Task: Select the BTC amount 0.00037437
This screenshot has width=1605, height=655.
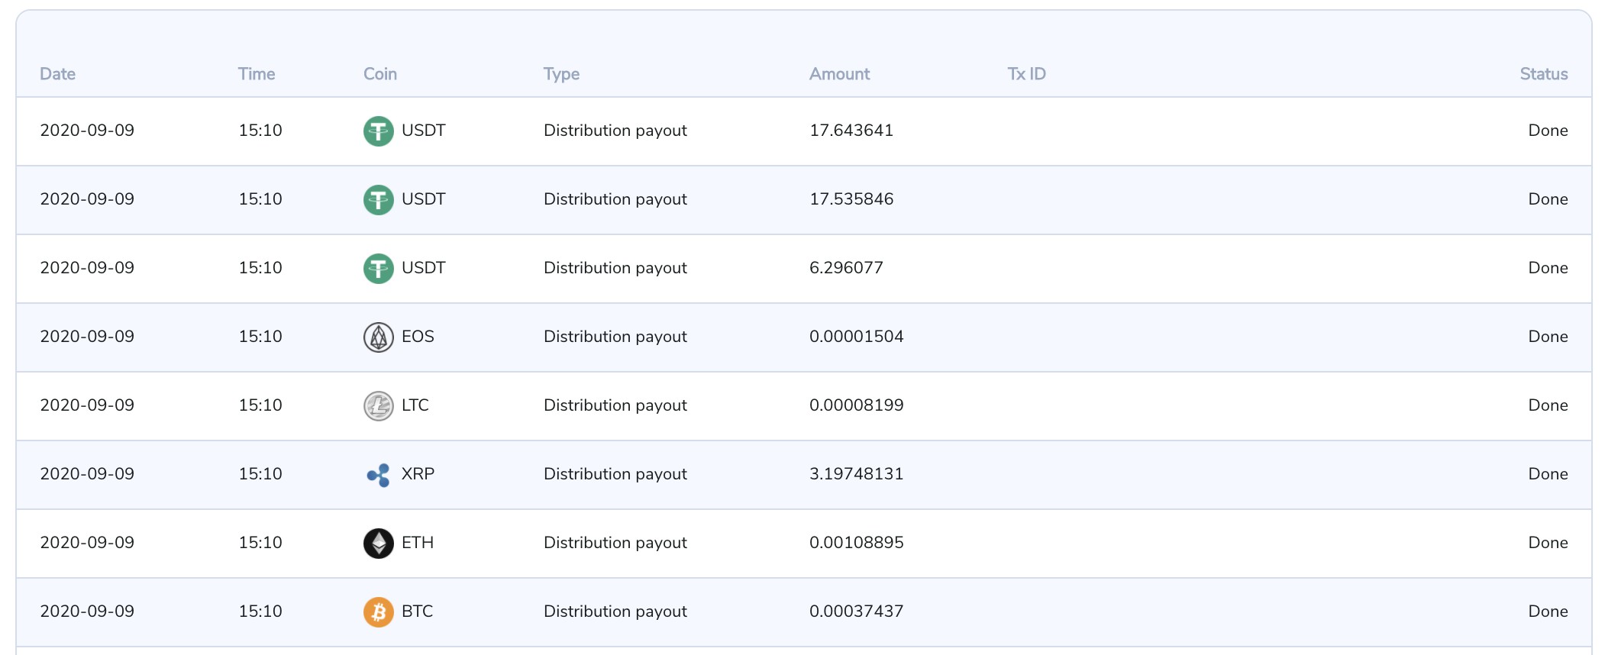Action: [856, 611]
